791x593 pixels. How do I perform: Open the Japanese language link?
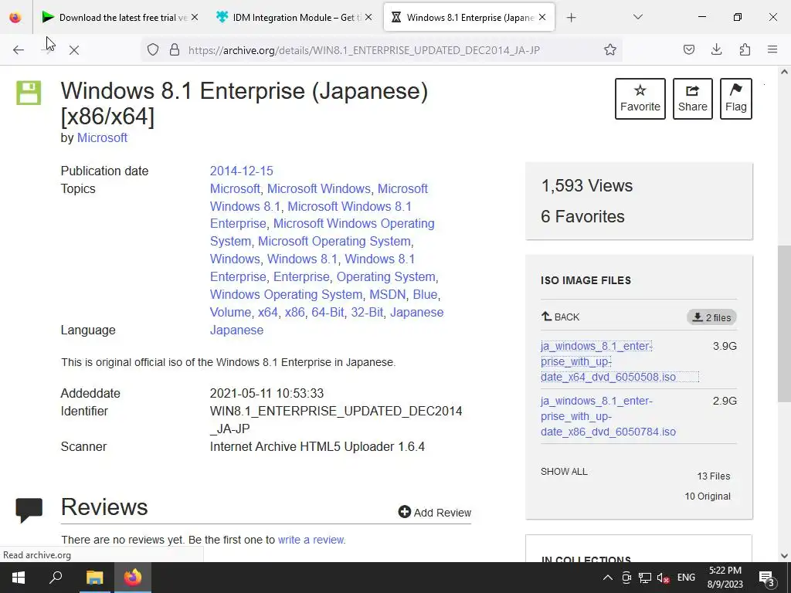(236, 330)
